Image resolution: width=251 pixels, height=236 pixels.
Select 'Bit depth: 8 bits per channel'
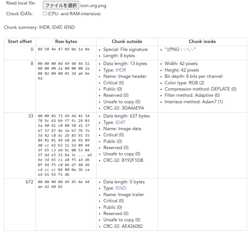point(193,76)
